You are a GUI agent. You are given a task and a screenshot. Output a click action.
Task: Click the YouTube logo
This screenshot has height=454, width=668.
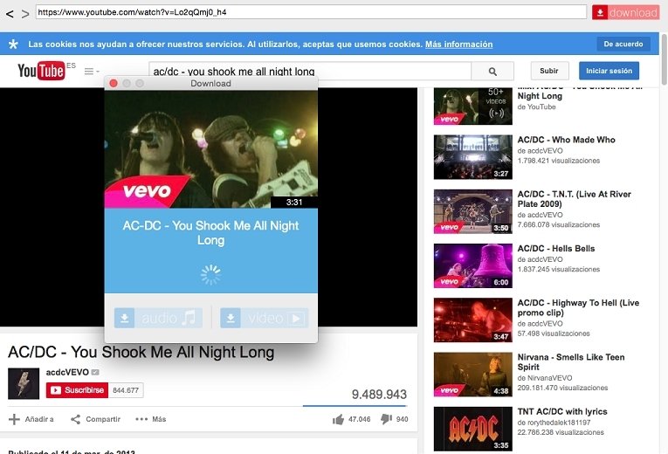(41, 71)
